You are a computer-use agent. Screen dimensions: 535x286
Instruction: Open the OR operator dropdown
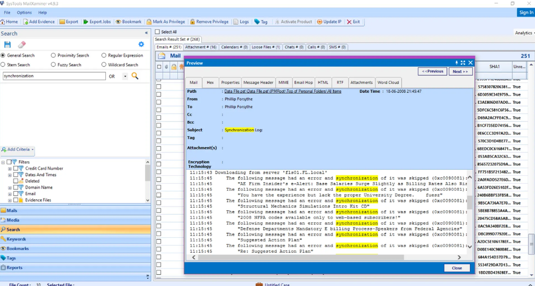tap(125, 76)
